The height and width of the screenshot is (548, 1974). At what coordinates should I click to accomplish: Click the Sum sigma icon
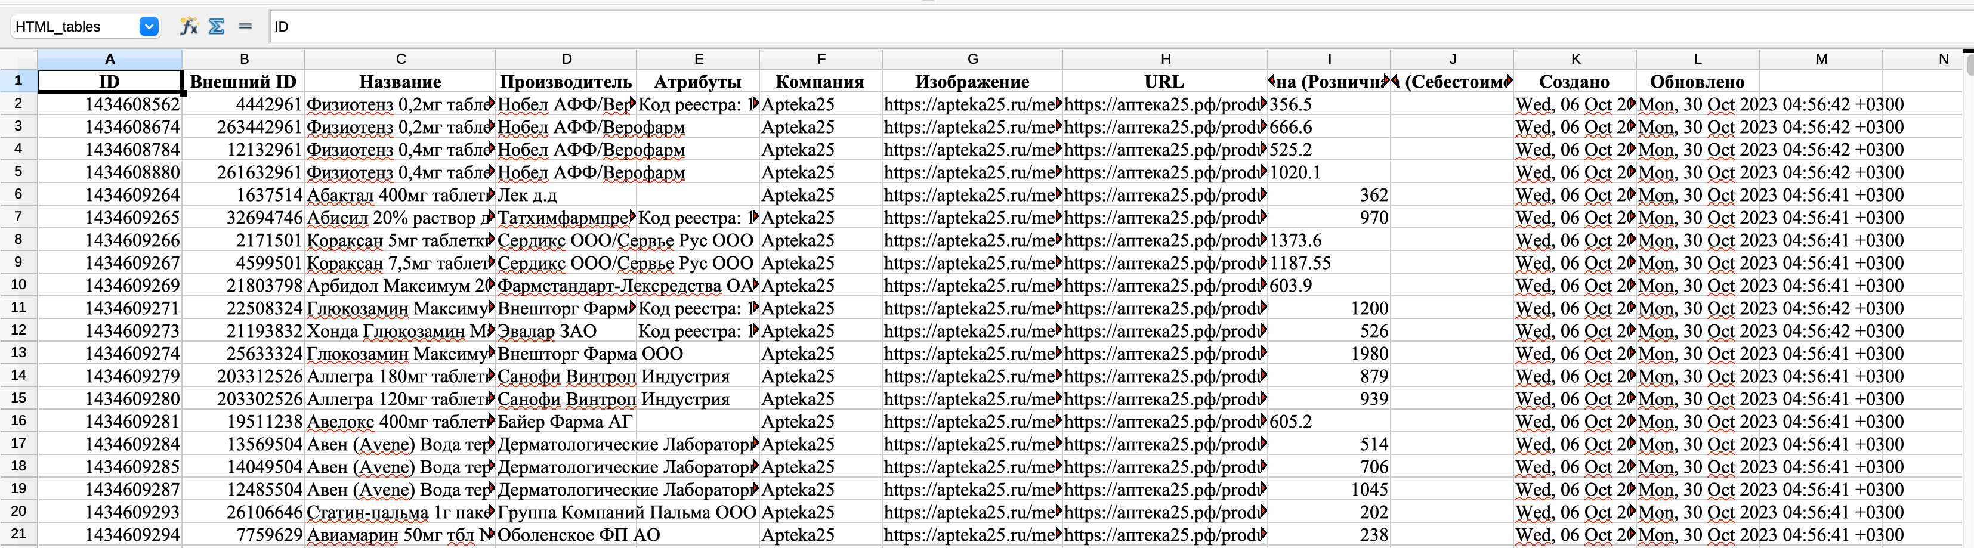(217, 27)
